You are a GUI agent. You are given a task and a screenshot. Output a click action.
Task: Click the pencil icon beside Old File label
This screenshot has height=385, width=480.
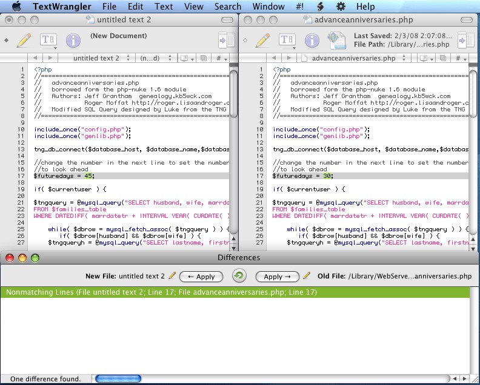307,276
